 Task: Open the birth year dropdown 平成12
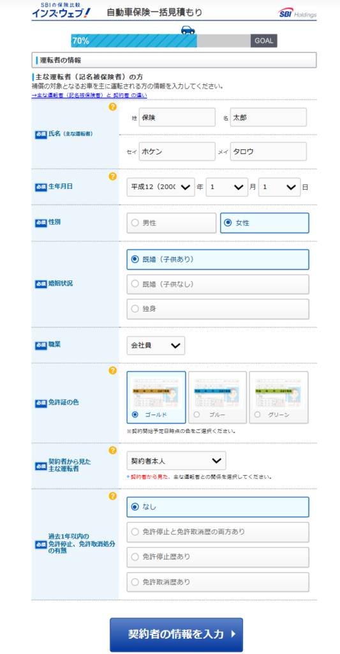[161, 187]
